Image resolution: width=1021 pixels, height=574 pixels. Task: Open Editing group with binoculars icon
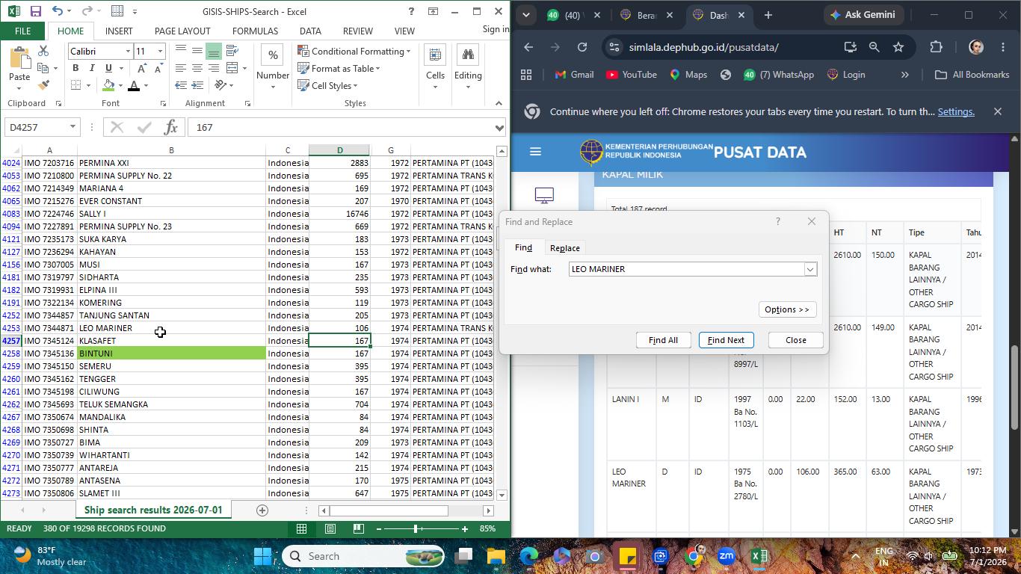[x=468, y=67]
